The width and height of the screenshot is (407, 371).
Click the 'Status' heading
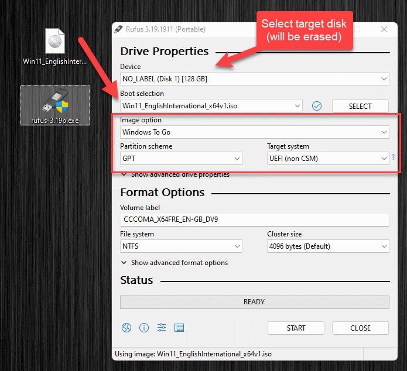(x=136, y=280)
